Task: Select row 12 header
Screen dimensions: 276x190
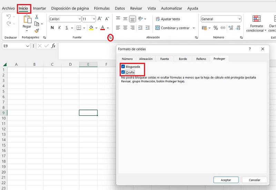Action: pos(3,129)
